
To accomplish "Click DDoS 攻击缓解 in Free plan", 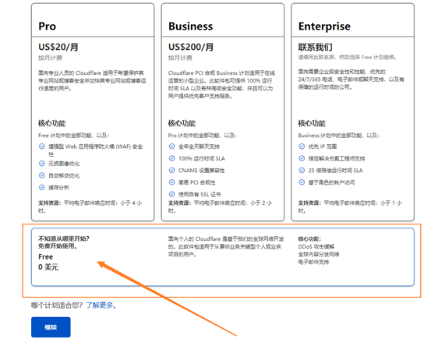I will click(316, 246).
